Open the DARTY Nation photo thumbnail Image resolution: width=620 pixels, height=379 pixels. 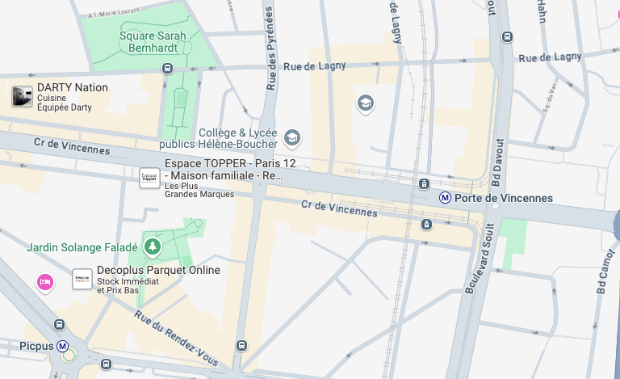[x=22, y=96]
